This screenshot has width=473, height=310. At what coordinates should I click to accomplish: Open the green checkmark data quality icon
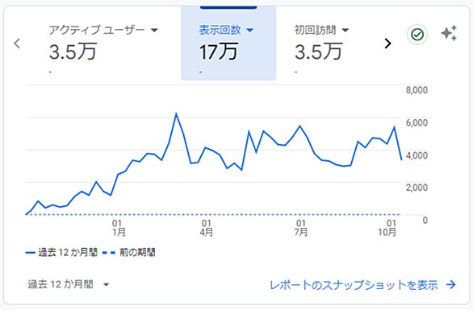tap(417, 35)
